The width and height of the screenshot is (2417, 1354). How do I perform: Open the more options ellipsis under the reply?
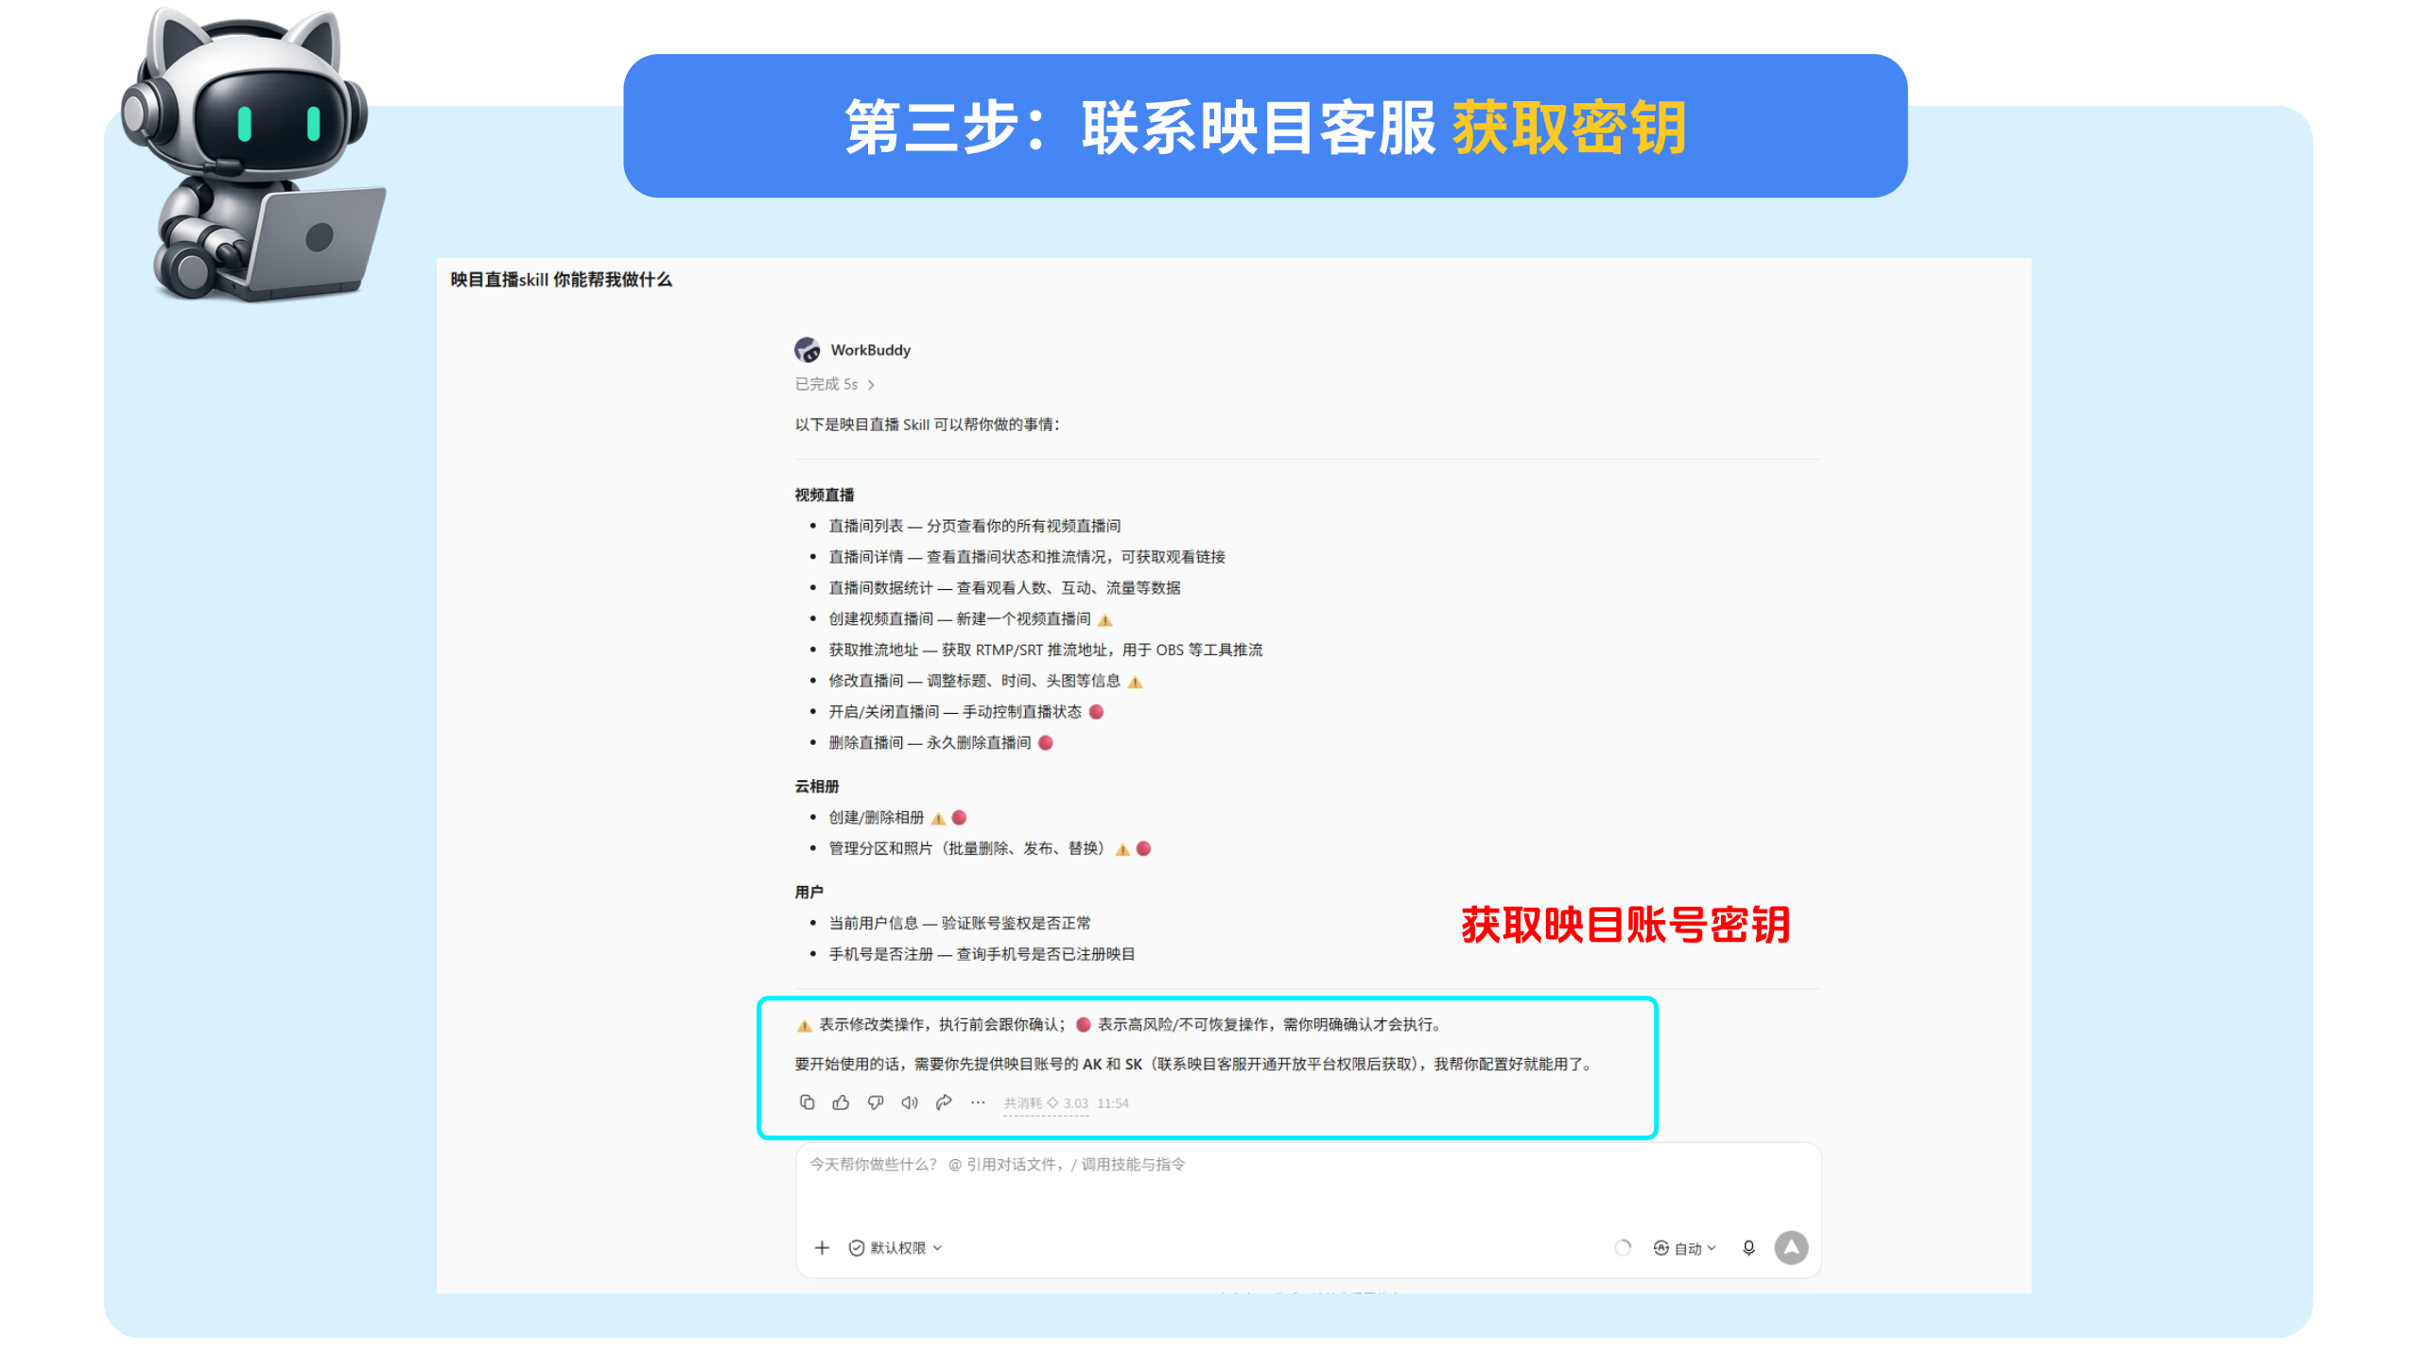tap(978, 1102)
